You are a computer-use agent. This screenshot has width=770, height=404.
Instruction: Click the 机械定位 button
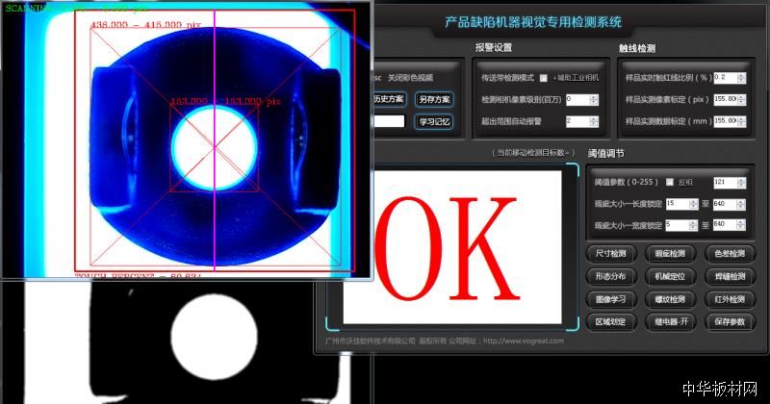pyautogui.click(x=670, y=276)
